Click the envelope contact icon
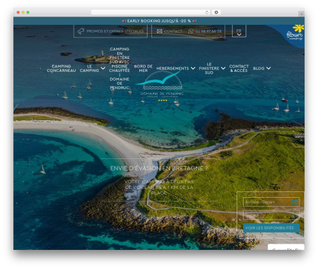Screen dimensions: 318x269 pos(160,31)
